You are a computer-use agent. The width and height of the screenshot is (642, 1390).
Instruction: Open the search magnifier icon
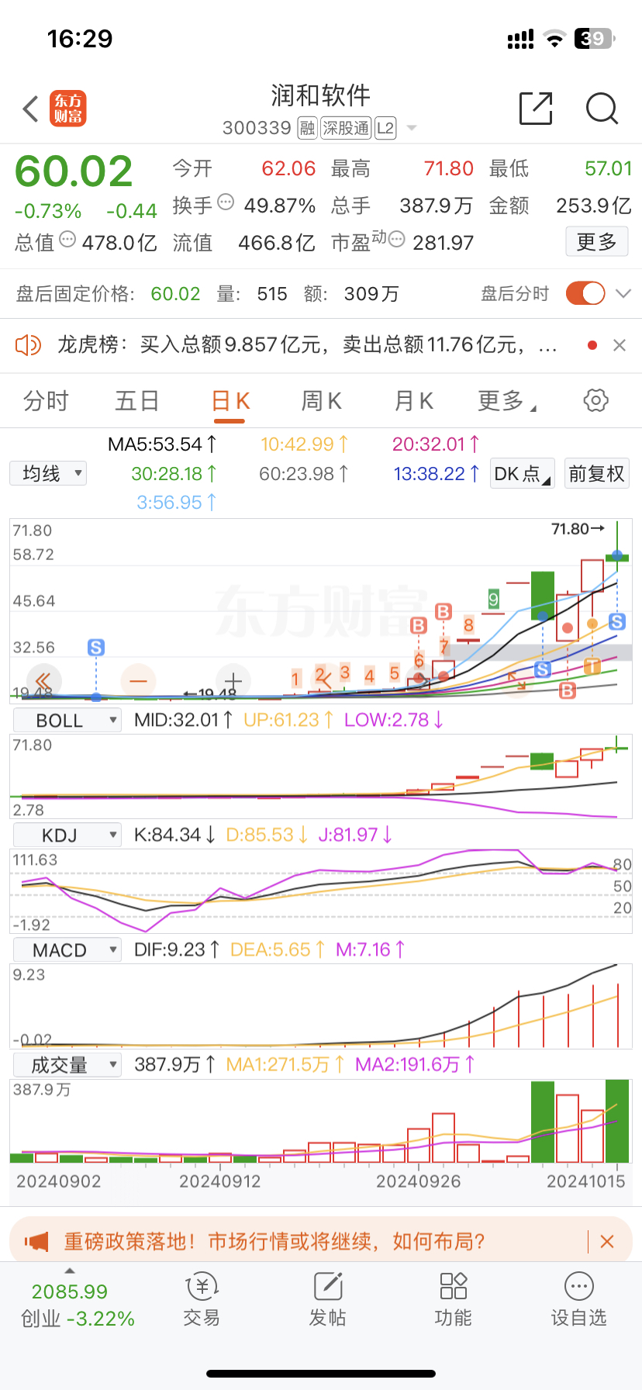pos(602,109)
